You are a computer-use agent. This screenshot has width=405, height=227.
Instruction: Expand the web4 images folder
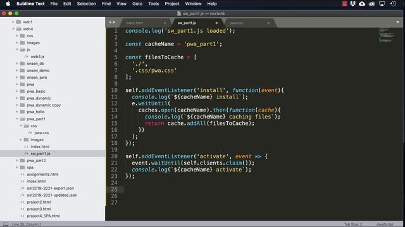(17, 43)
